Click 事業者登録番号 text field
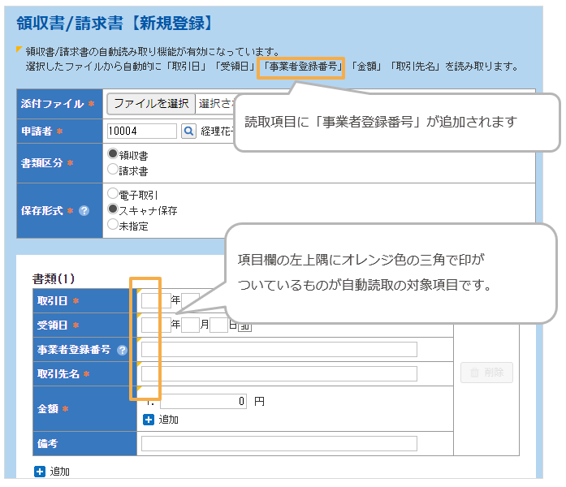The height and width of the screenshot is (487, 566). pyautogui.click(x=279, y=350)
